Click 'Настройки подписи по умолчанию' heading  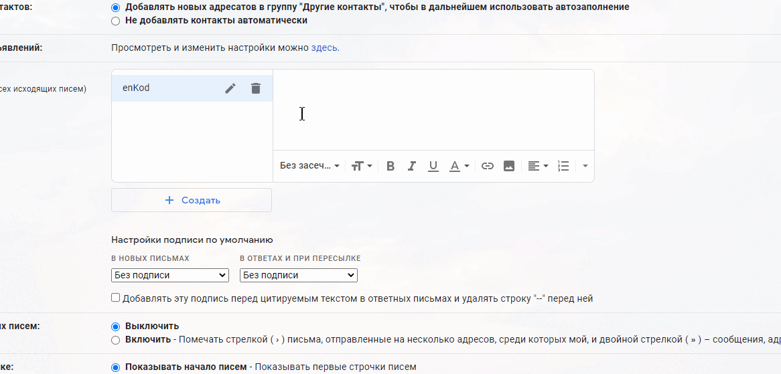pyautogui.click(x=192, y=240)
